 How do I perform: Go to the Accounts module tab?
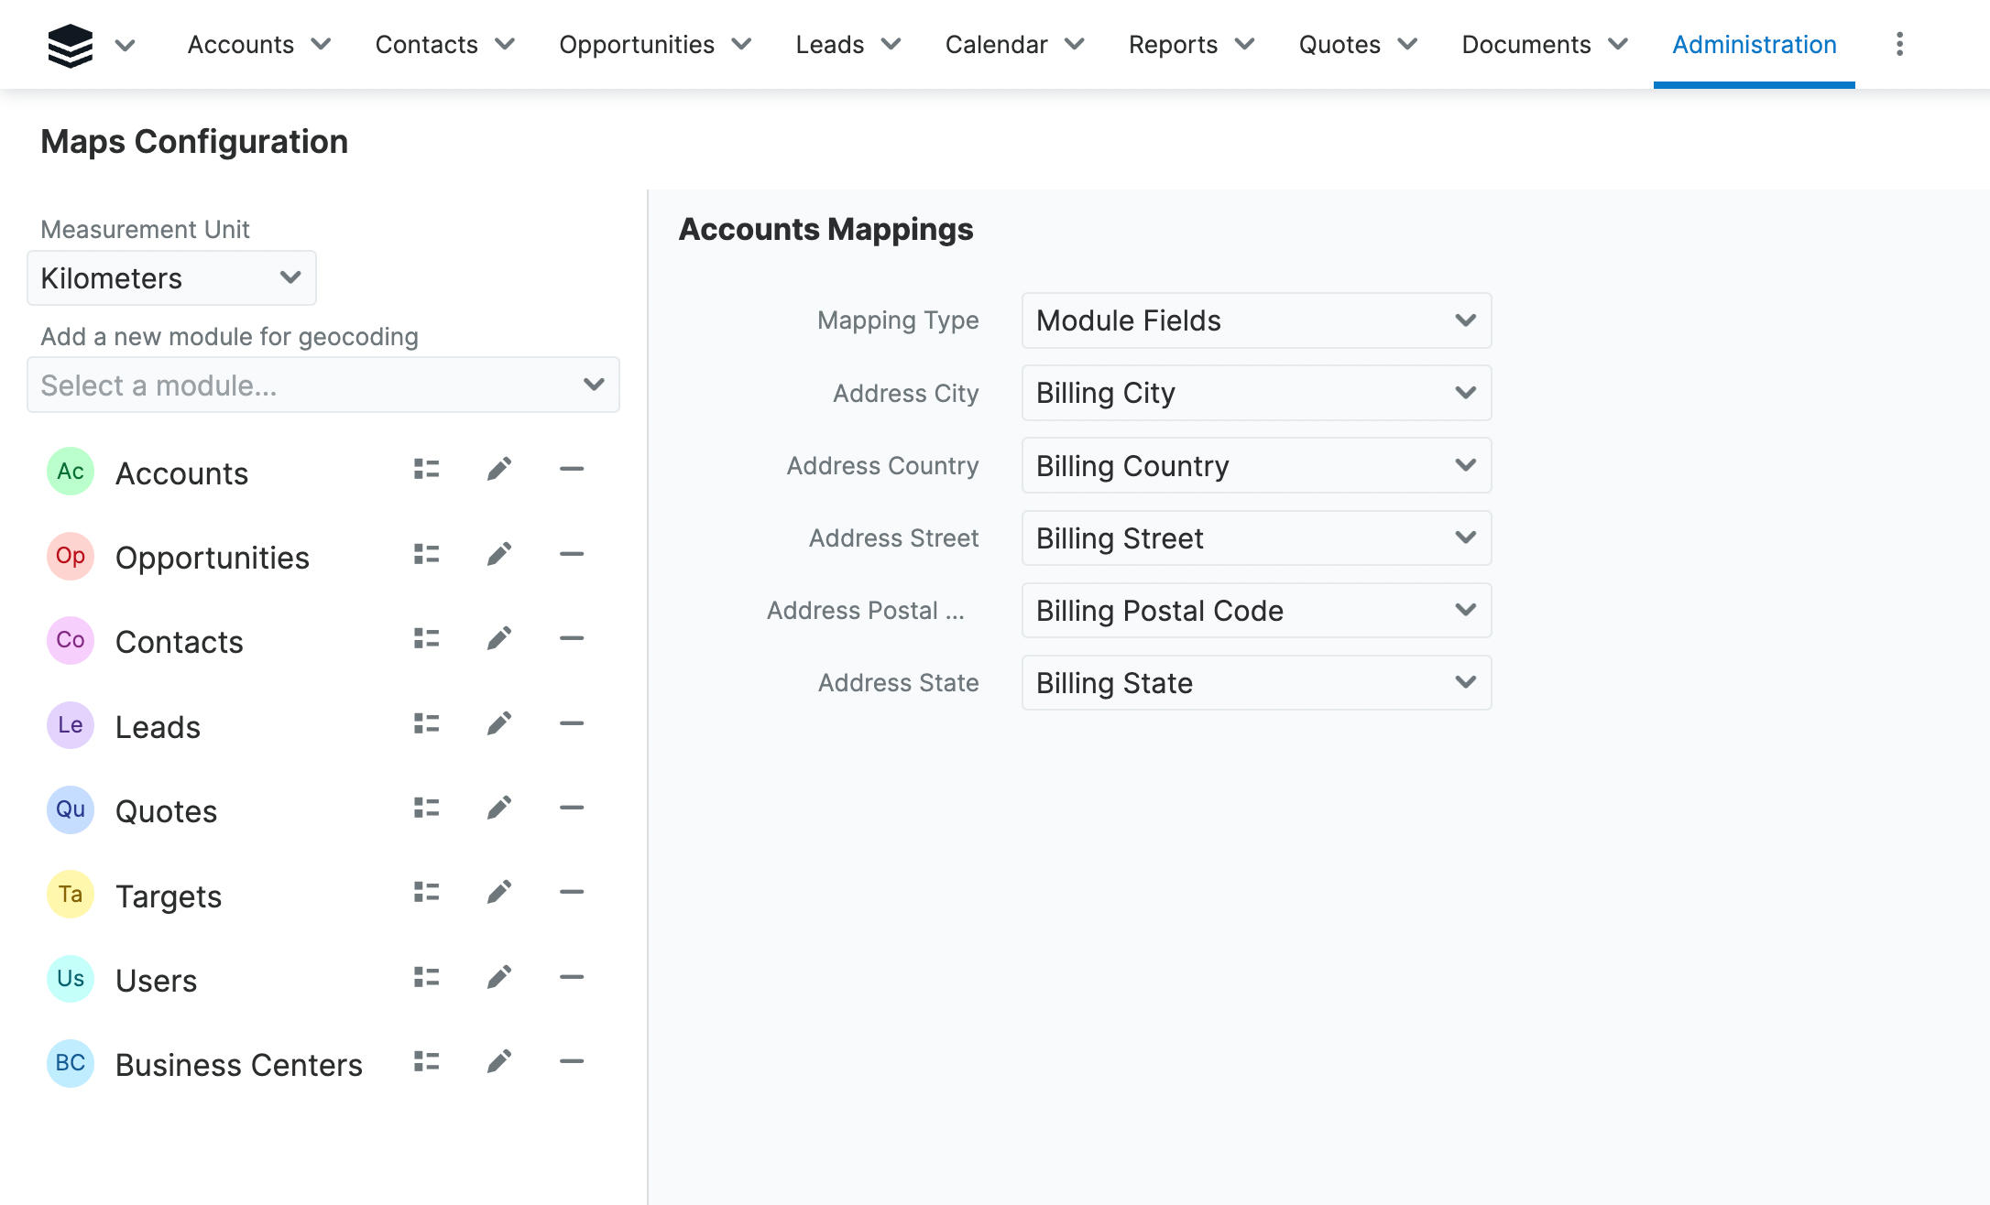(x=241, y=44)
